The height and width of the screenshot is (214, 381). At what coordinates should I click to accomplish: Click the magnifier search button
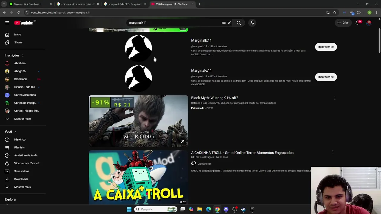pyautogui.click(x=239, y=23)
